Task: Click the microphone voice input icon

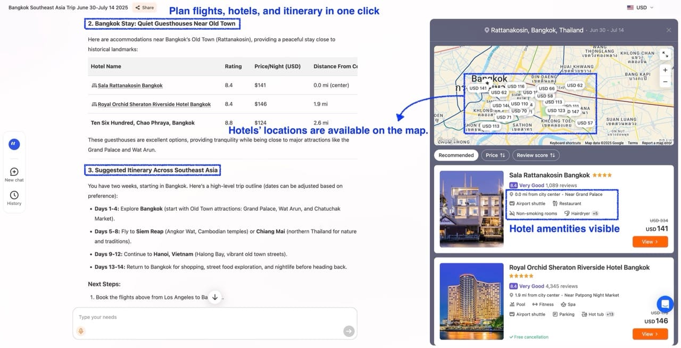Action: tap(81, 331)
